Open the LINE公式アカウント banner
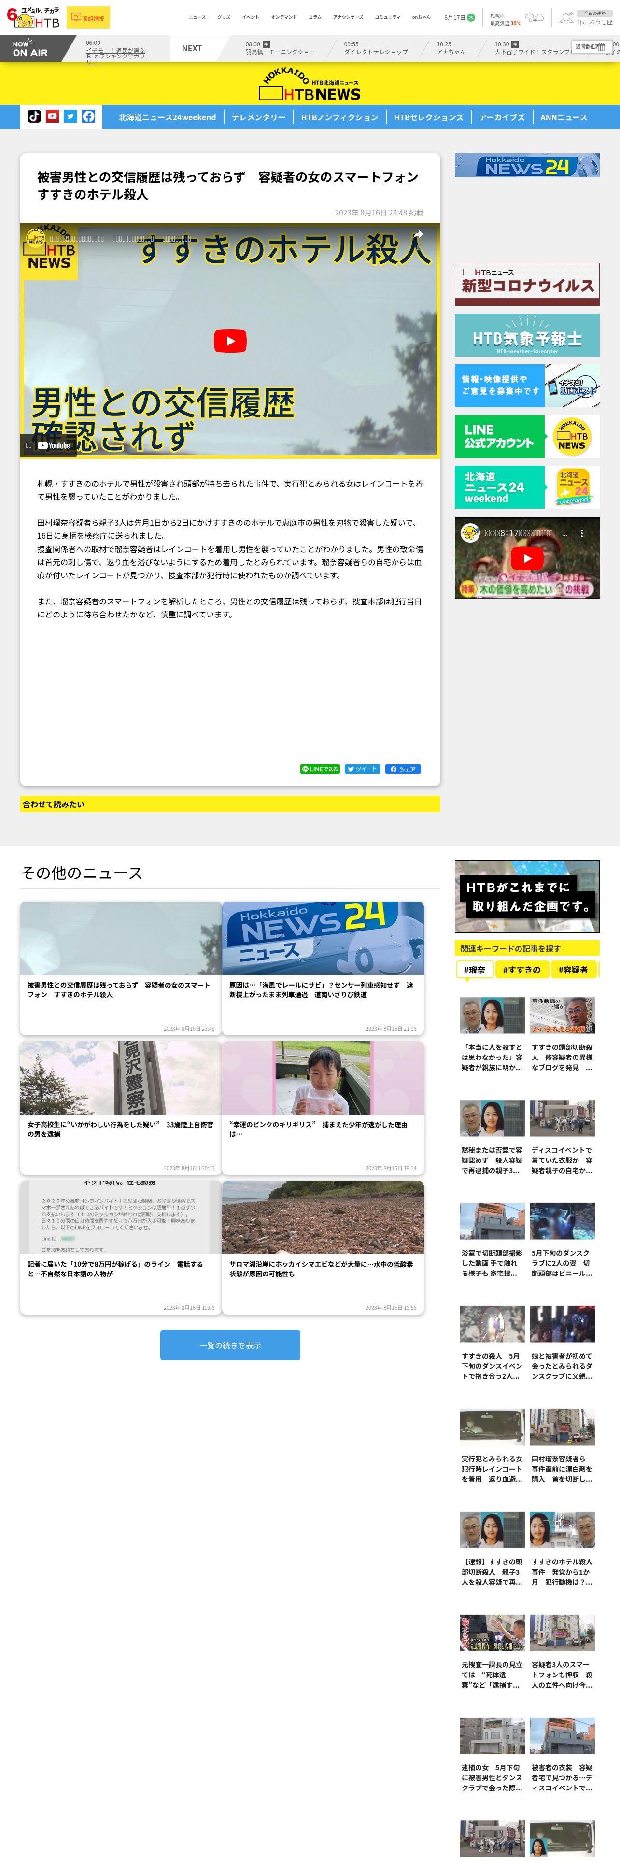 [527, 436]
